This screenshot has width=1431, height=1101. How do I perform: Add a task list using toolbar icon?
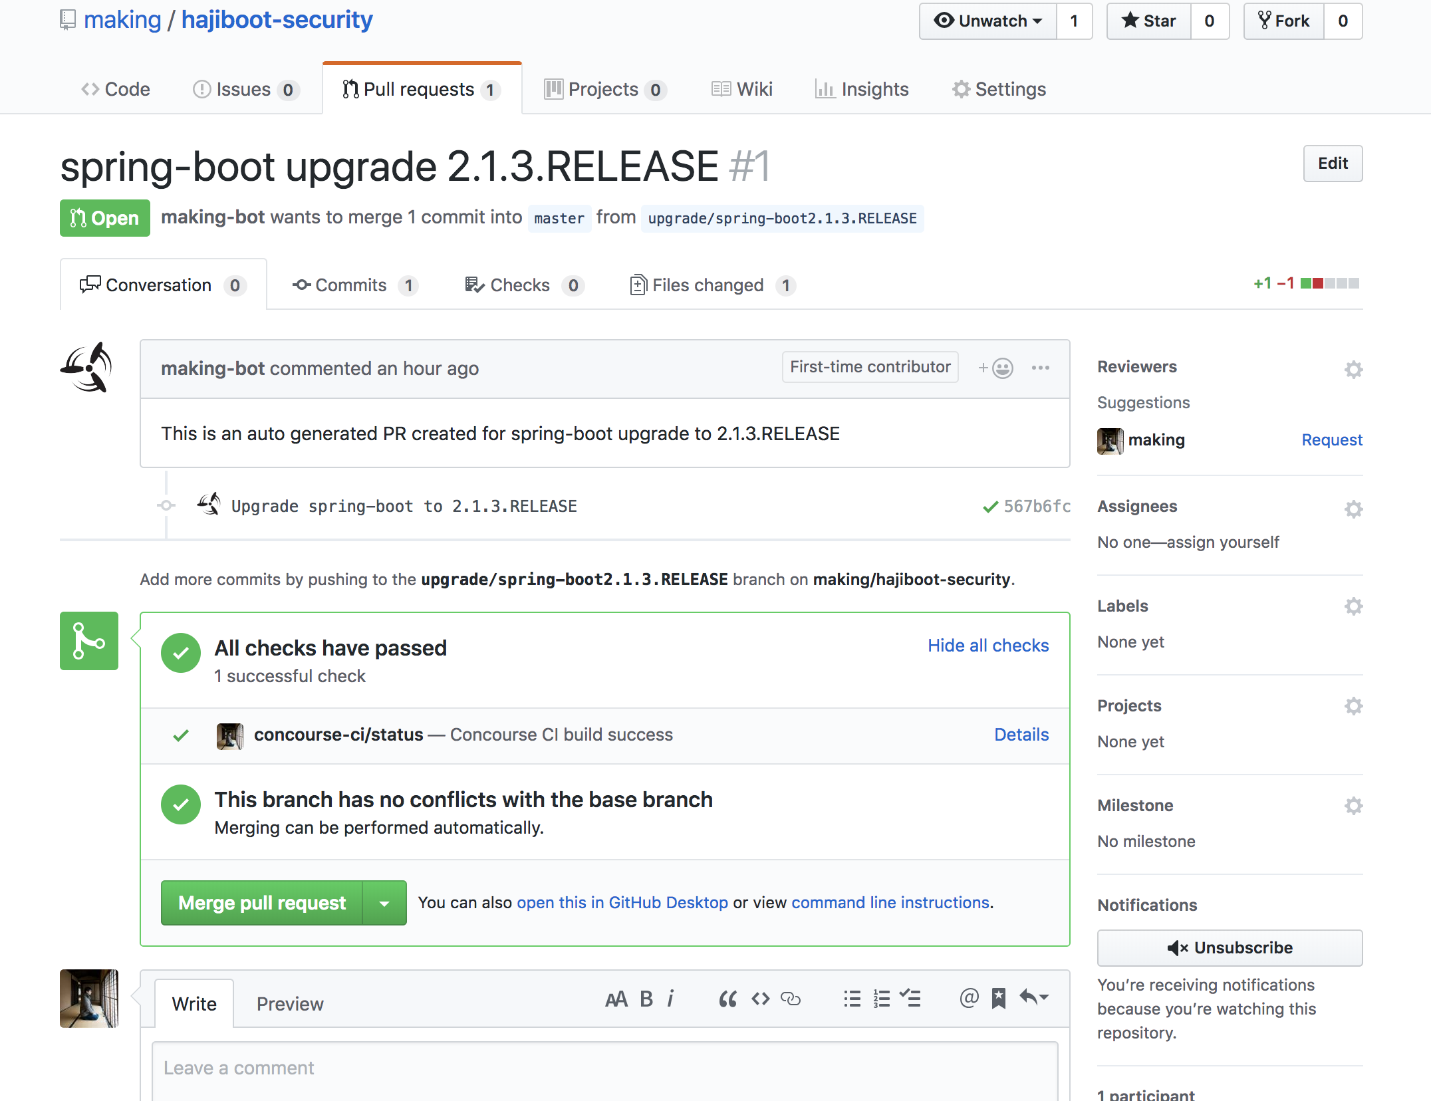(x=910, y=997)
